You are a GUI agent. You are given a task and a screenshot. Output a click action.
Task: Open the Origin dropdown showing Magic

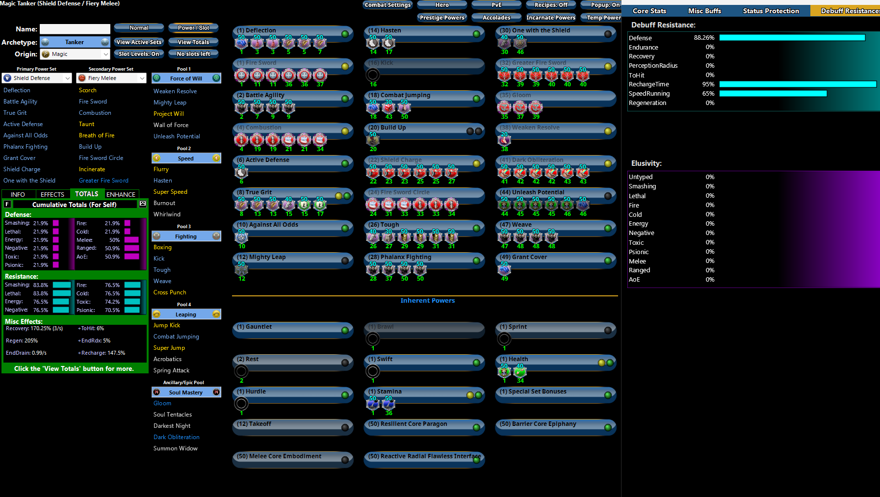(75, 54)
